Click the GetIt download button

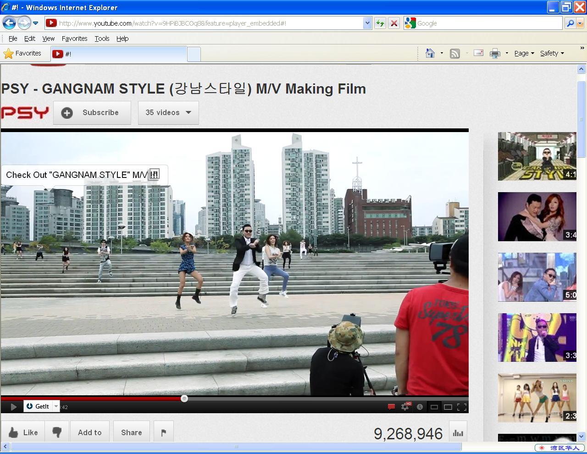coord(39,406)
